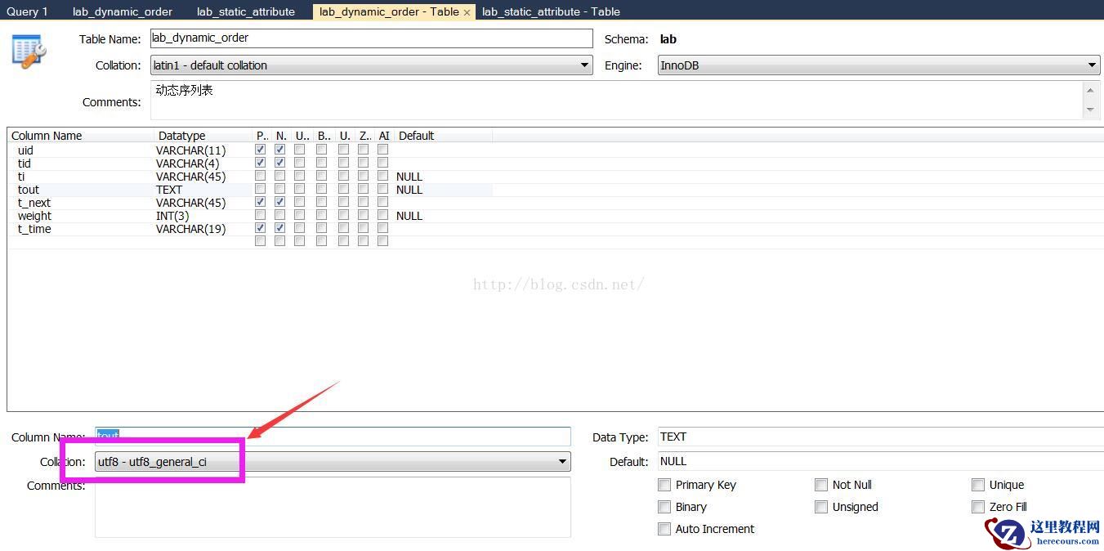This screenshot has width=1104, height=551.
Task: Switch to the Query 1 tab
Action: 27,11
